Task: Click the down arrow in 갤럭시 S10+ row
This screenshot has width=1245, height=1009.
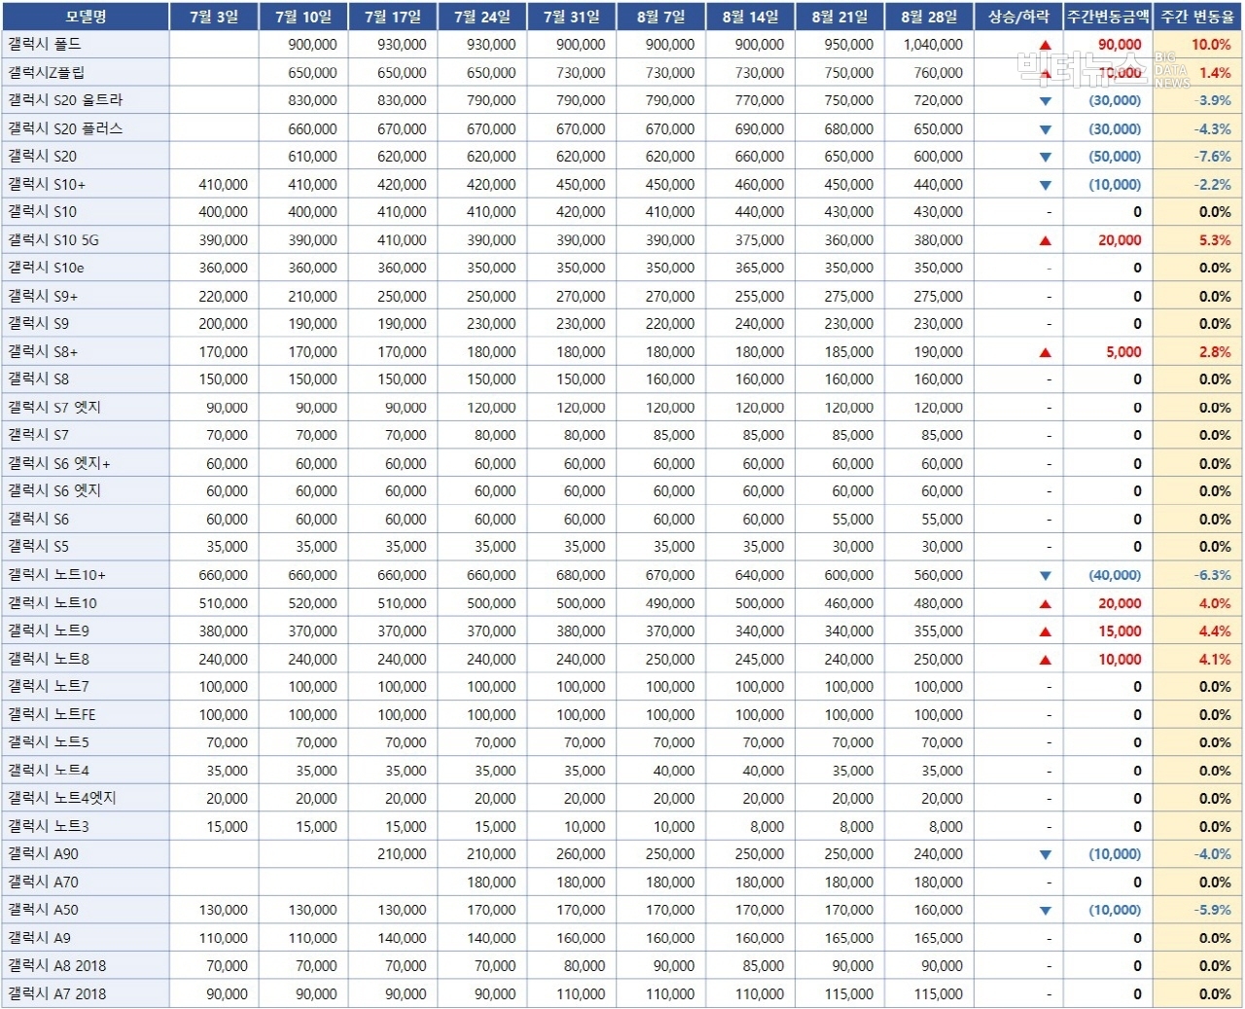Action: pos(1045,185)
